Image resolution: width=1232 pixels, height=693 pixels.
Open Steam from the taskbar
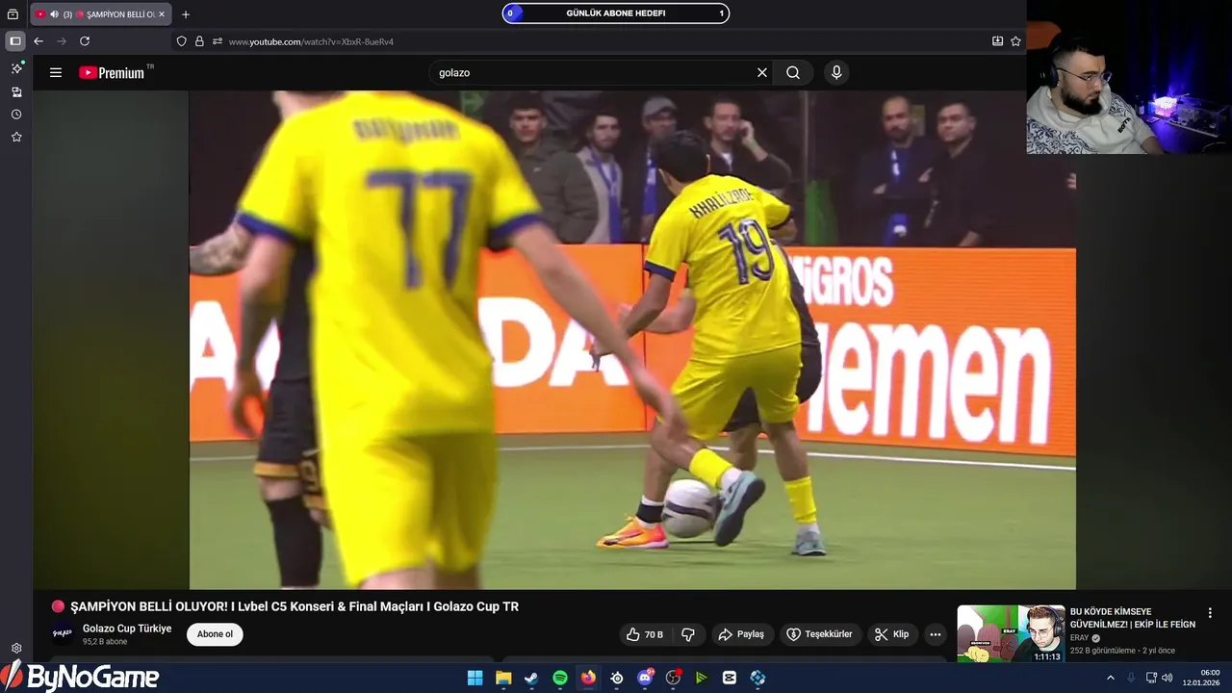point(531,678)
